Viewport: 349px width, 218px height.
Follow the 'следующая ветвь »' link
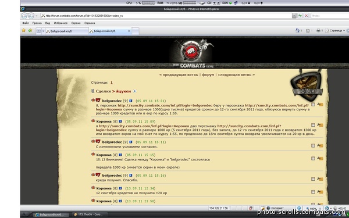tap(236, 75)
